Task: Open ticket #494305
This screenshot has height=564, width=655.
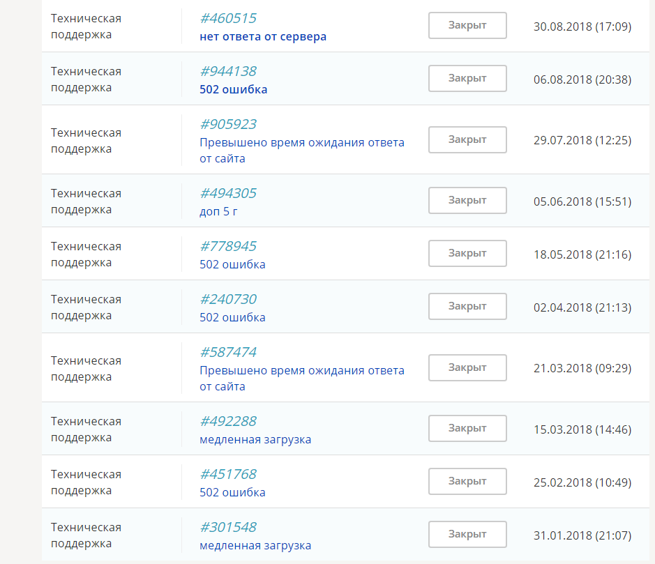Action: (228, 193)
